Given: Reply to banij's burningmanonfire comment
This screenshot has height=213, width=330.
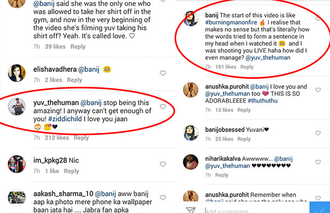Looking at the screenshot, I should [x=247, y=67].
